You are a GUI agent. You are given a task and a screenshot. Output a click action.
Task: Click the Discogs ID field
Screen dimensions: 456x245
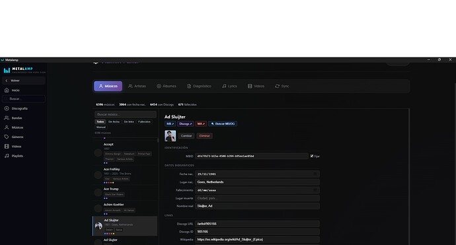257,232
